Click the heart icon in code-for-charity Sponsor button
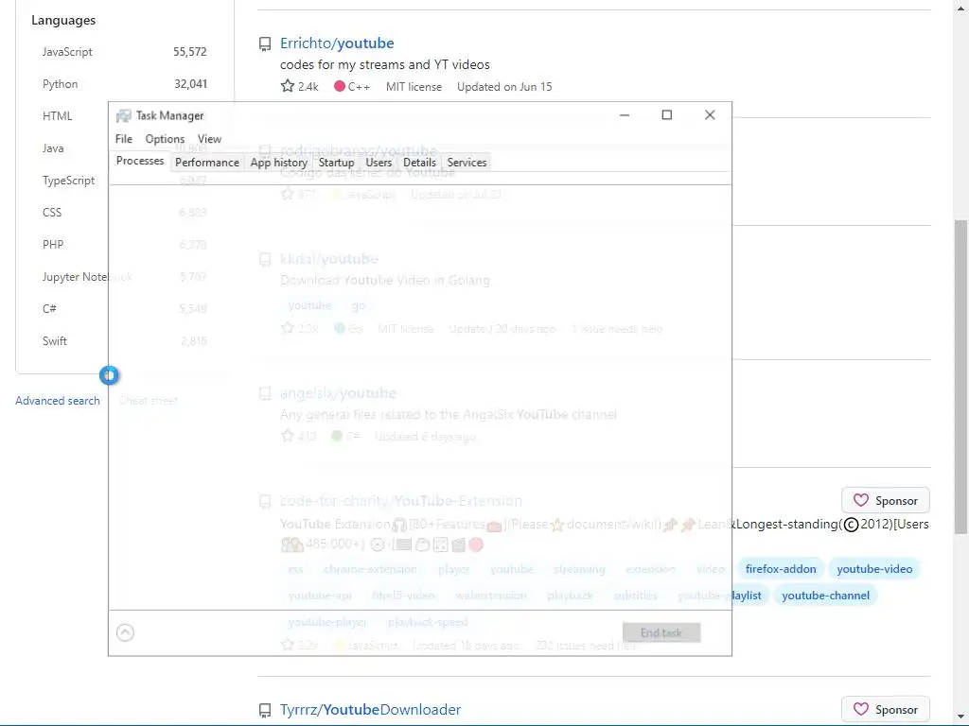Viewport: 969px width, 726px height. pyautogui.click(x=861, y=500)
